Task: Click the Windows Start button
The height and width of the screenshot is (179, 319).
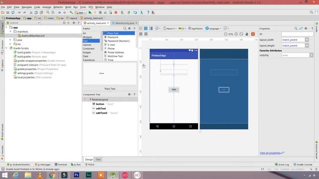Action: point(4,175)
